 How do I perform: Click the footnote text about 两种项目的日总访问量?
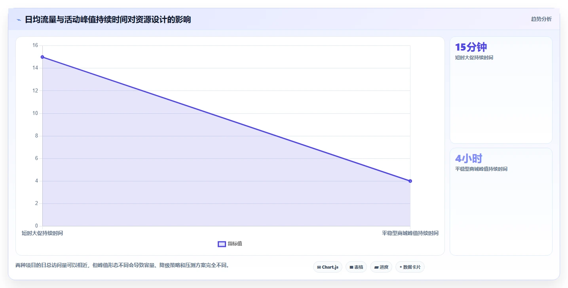point(122,265)
